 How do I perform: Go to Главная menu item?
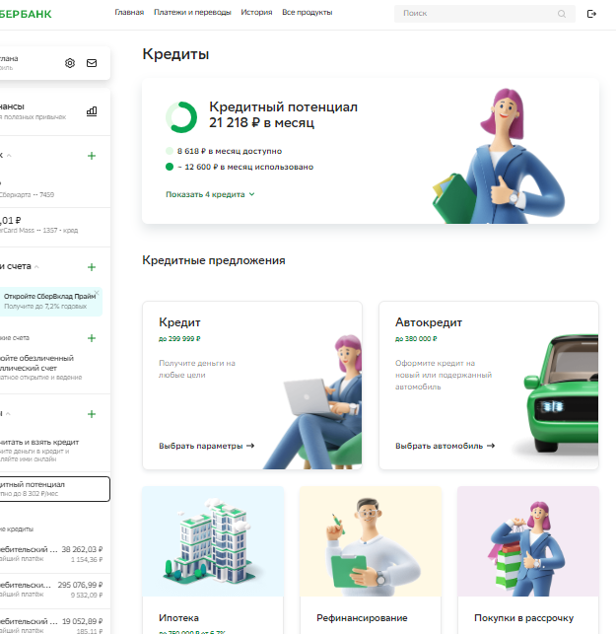click(x=129, y=13)
